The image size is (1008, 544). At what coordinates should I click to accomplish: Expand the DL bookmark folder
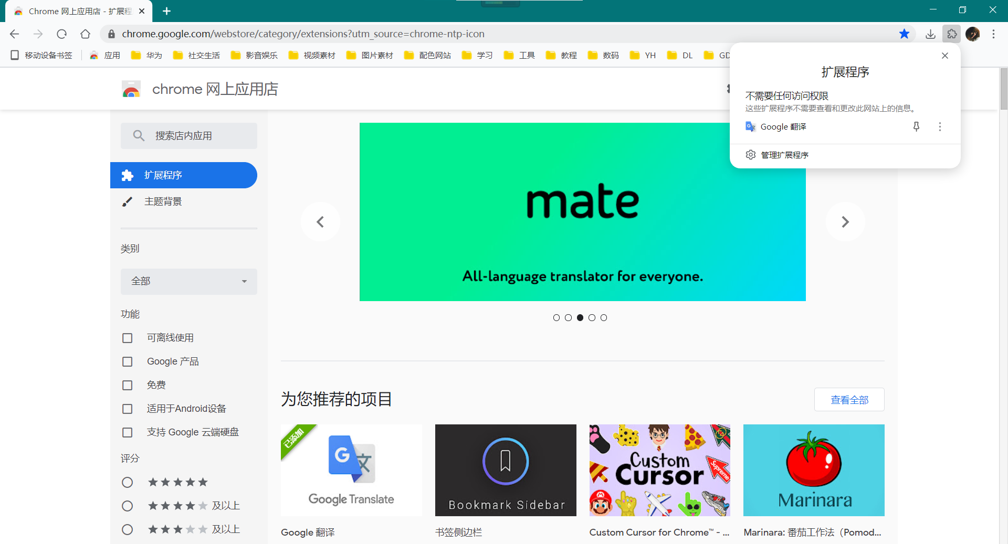[x=680, y=55]
